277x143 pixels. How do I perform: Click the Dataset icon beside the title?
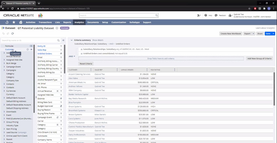click(x=3, y=28)
